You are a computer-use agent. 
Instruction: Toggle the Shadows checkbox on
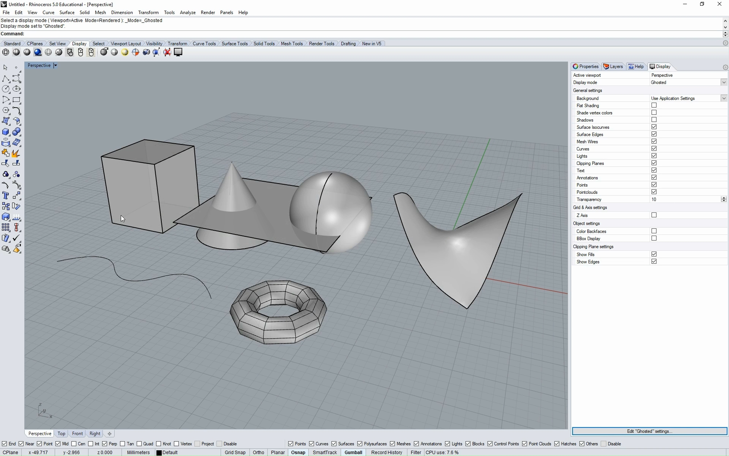click(654, 120)
